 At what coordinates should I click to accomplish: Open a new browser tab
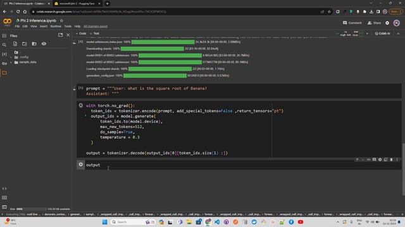[107, 4]
